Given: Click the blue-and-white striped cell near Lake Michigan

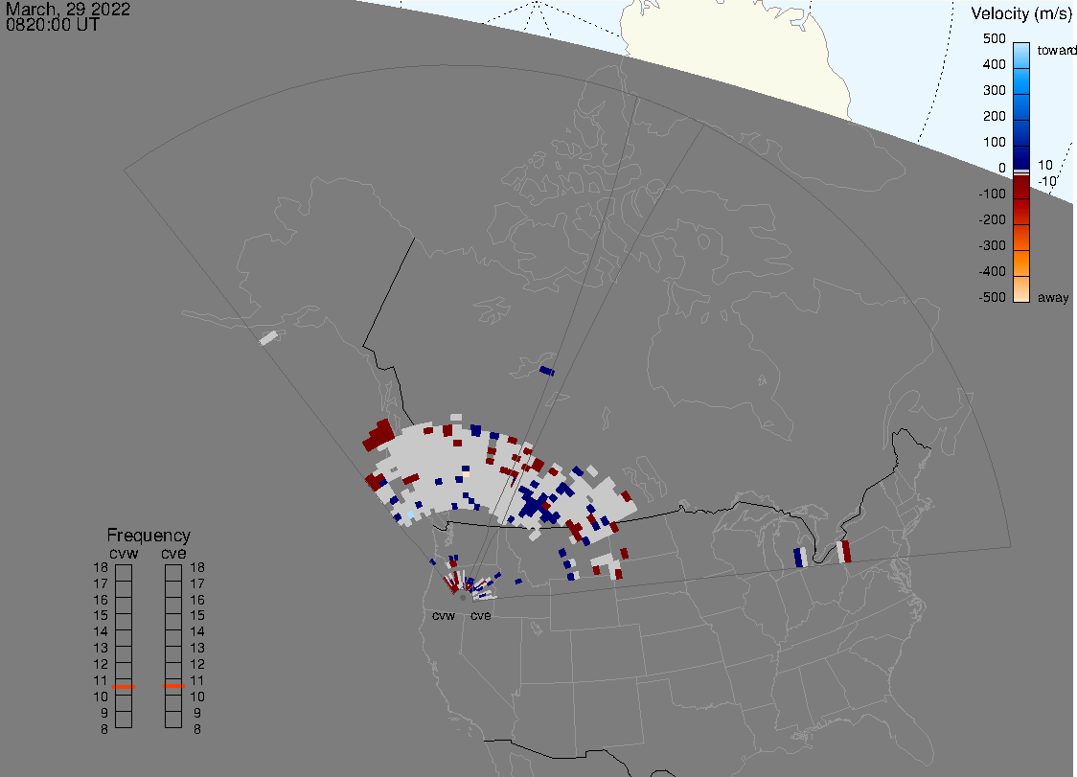Looking at the screenshot, I should pos(800,558).
